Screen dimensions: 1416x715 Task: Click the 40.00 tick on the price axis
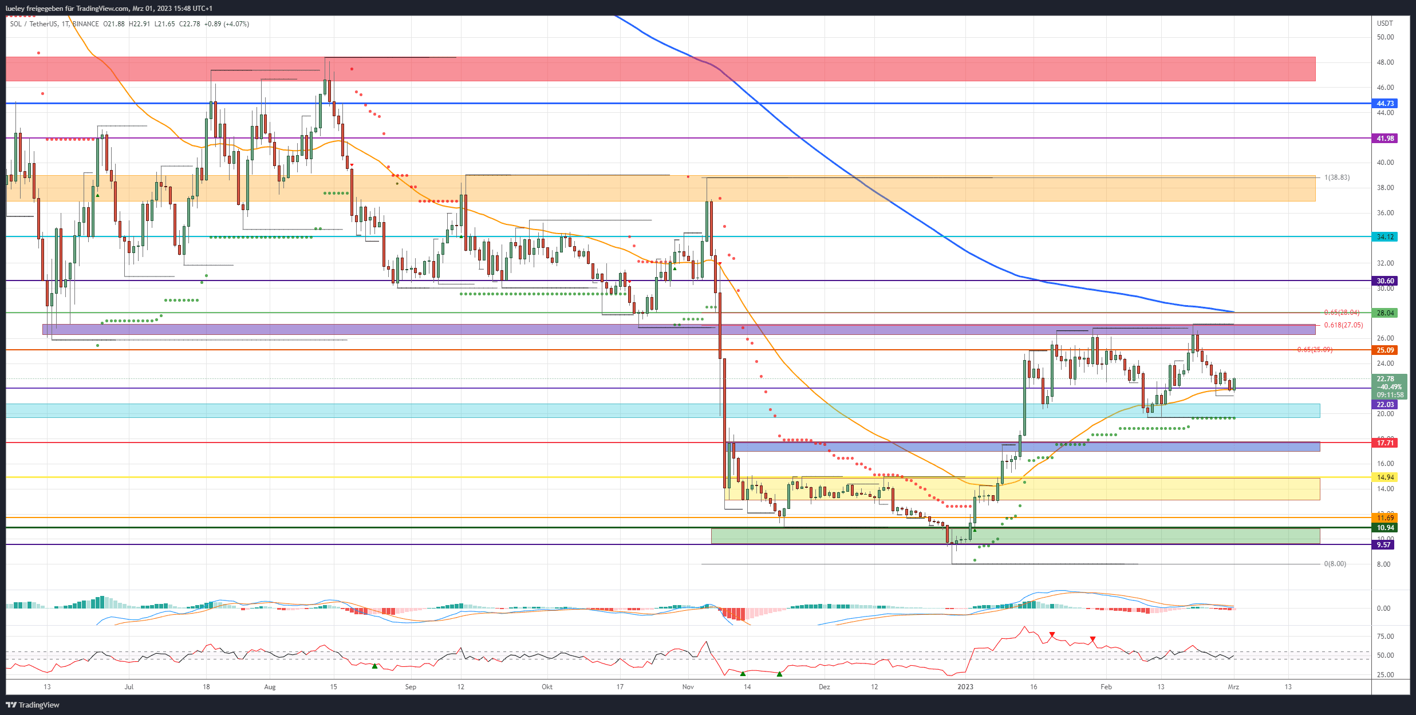[x=1386, y=163]
